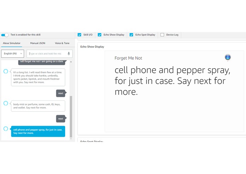This screenshot has width=246, height=174.
Task: Click Alexa ring icon beside 'body mist' response
Action: (6, 103)
